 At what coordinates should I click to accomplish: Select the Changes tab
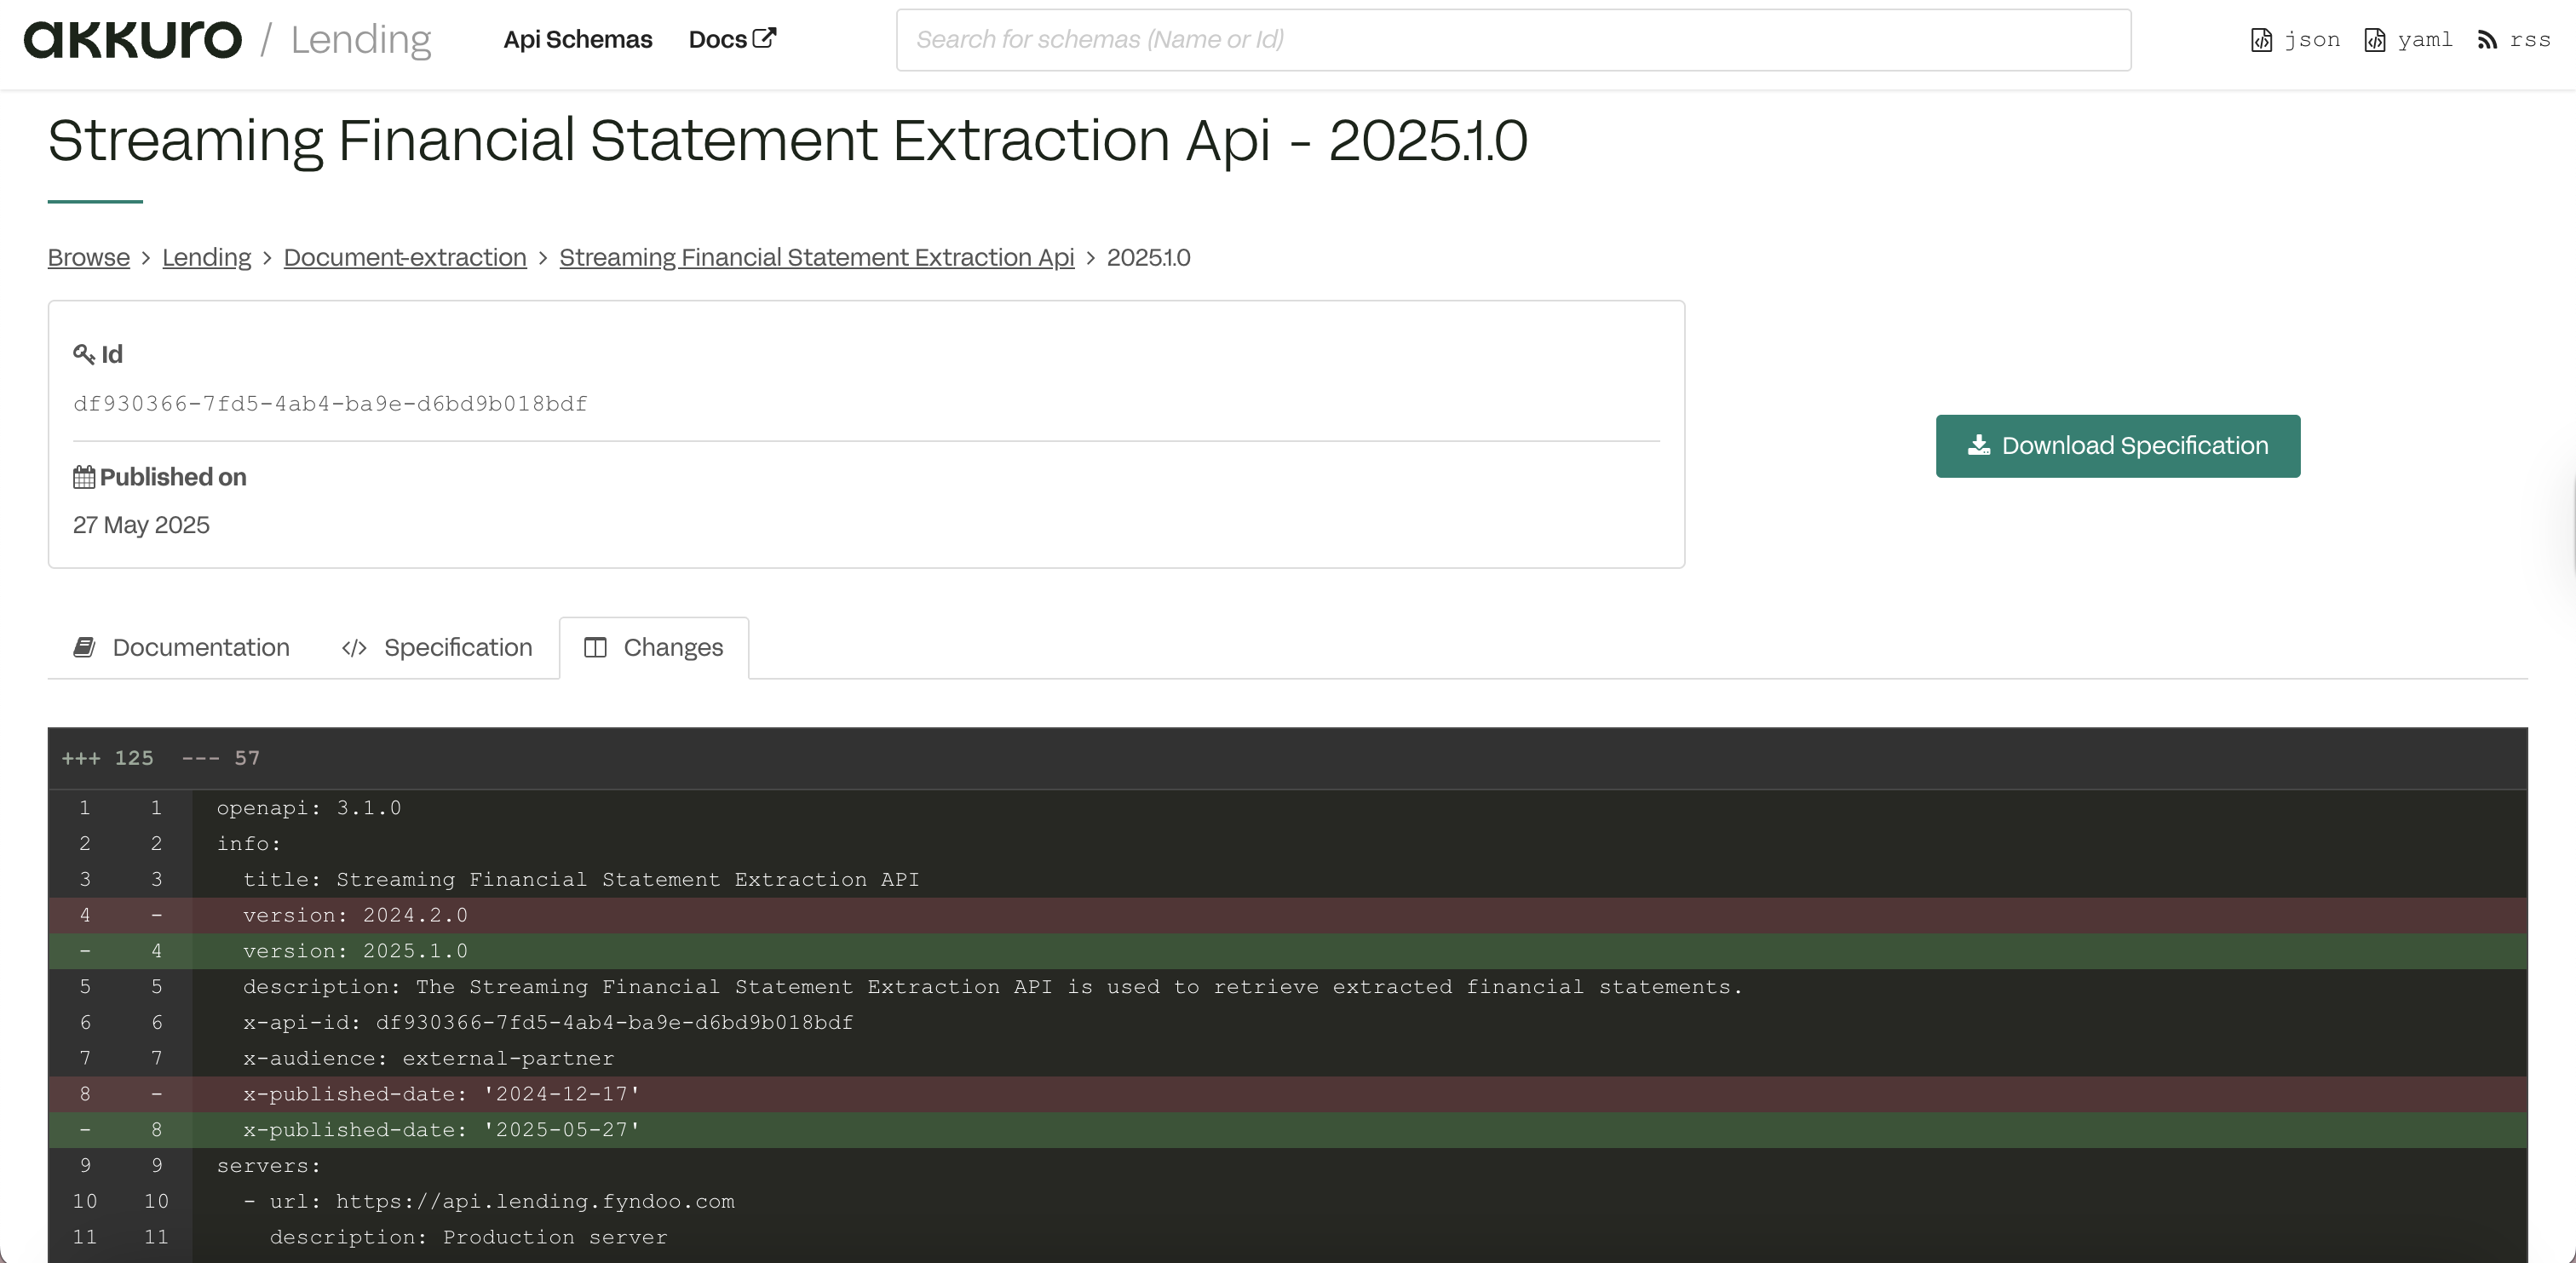click(654, 648)
